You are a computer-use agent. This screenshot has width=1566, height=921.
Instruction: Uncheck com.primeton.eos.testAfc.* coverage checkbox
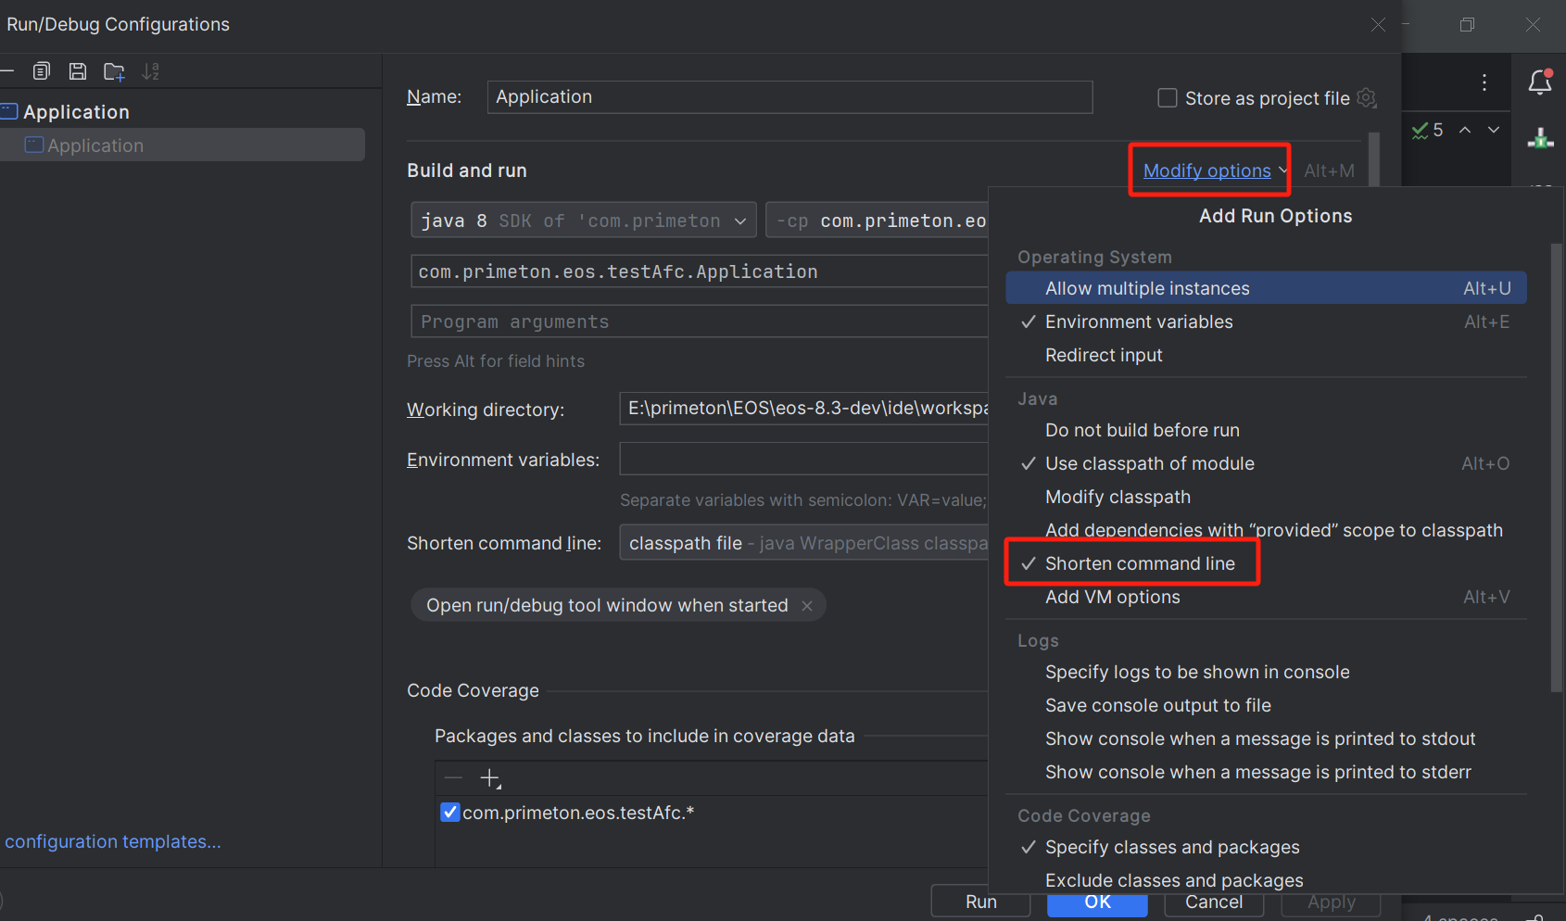click(x=450, y=813)
